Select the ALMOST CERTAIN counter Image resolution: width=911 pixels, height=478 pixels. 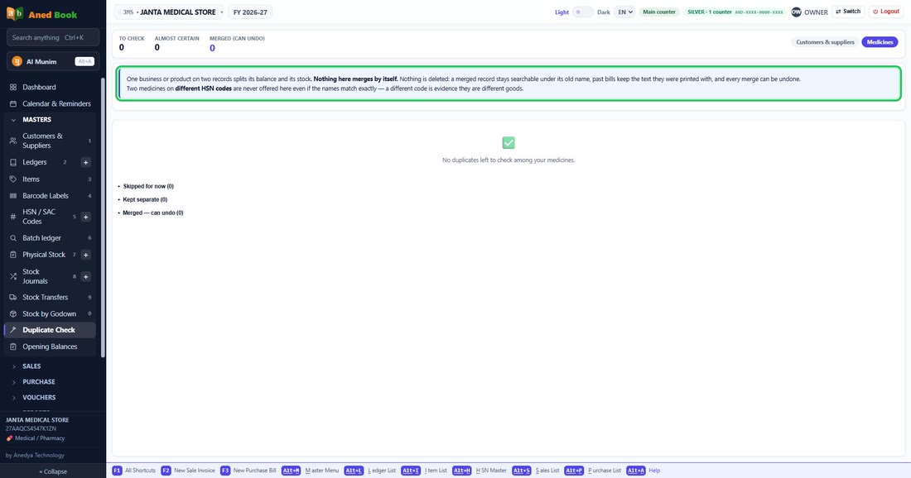coord(176,43)
